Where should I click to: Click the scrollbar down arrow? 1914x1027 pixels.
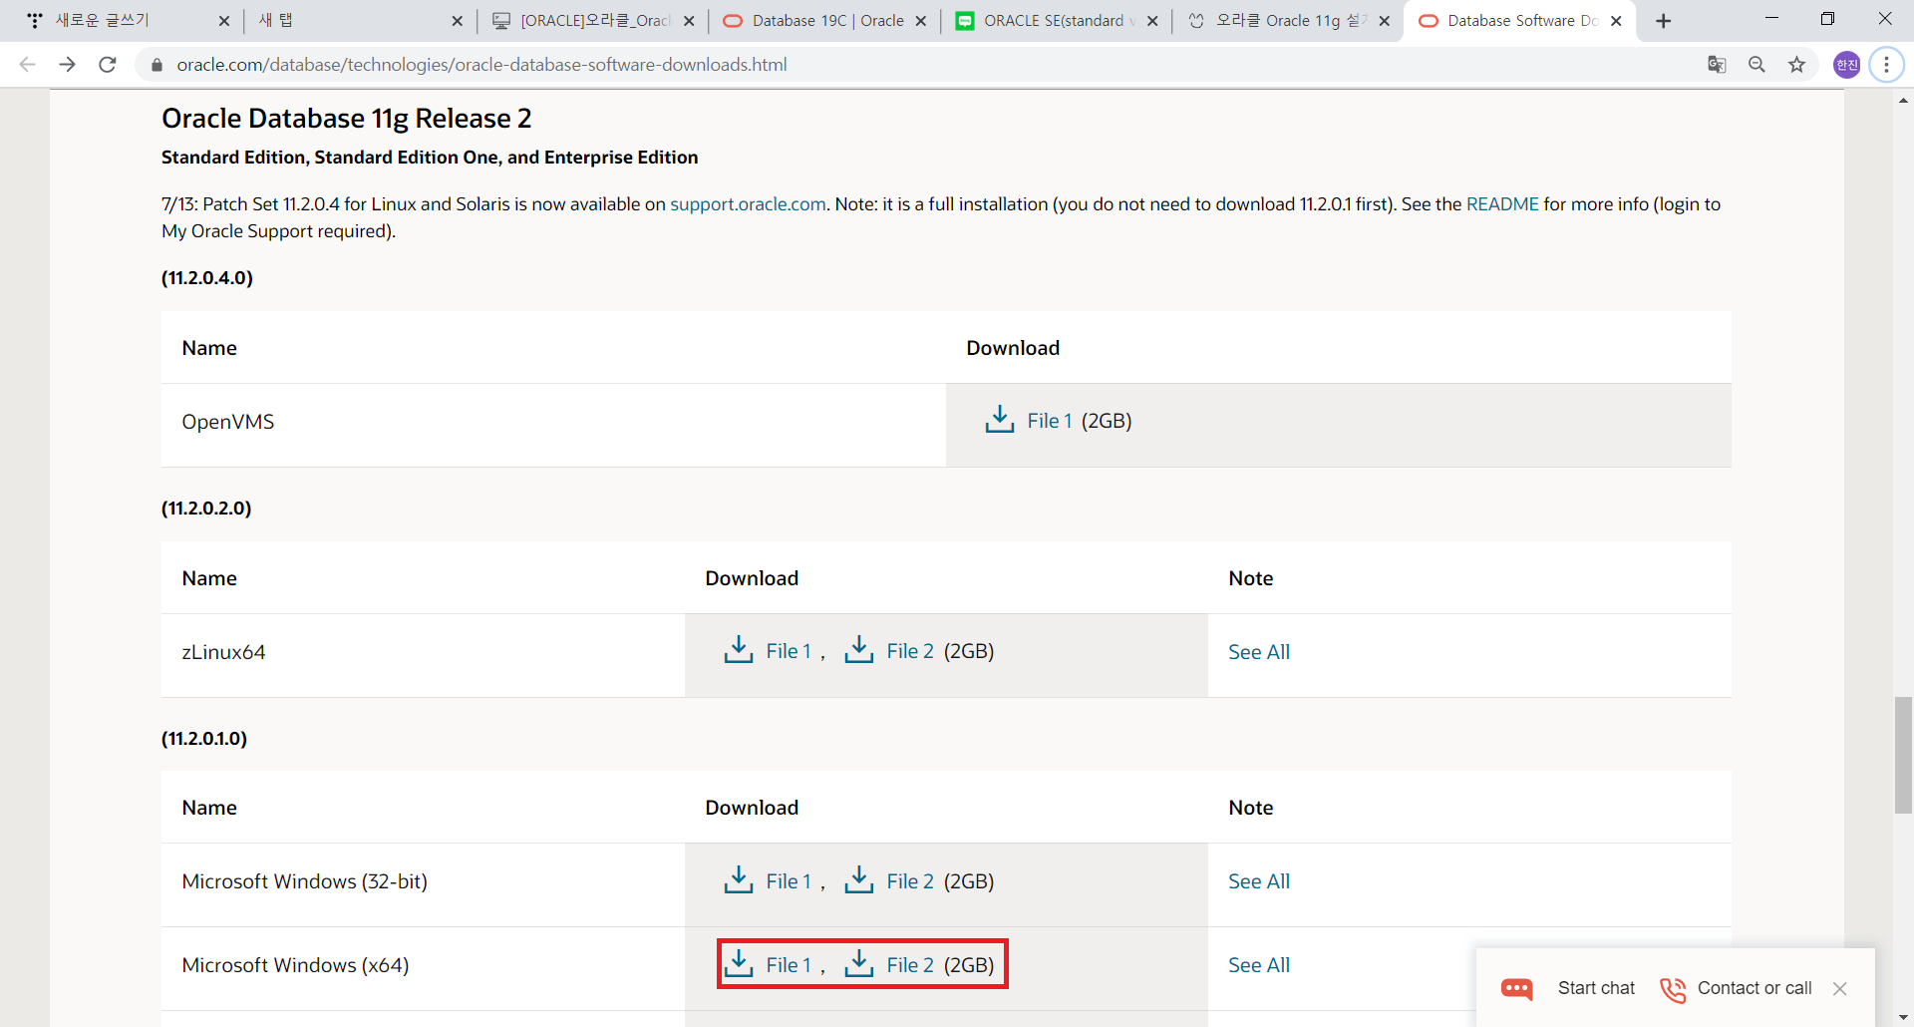point(1903,1018)
